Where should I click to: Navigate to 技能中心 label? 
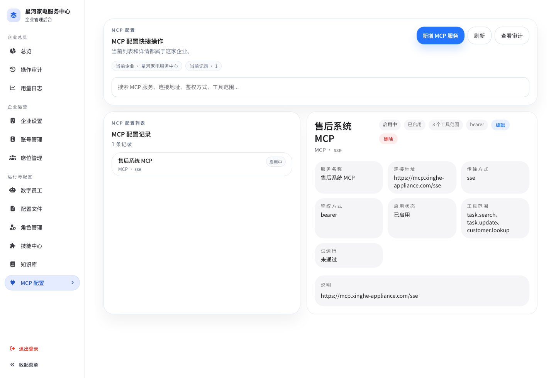pos(31,246)
